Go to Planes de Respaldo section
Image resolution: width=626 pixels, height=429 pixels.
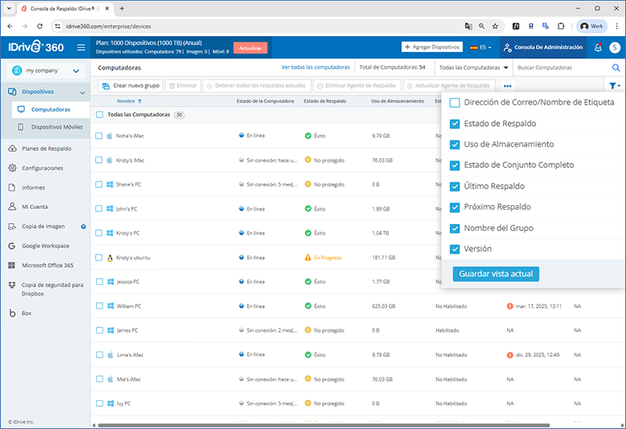tap(46, 149)
